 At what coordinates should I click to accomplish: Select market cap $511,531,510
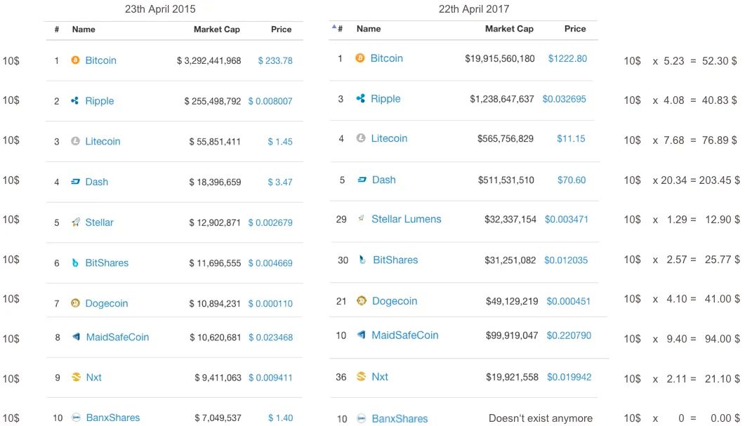click(506, 180)
